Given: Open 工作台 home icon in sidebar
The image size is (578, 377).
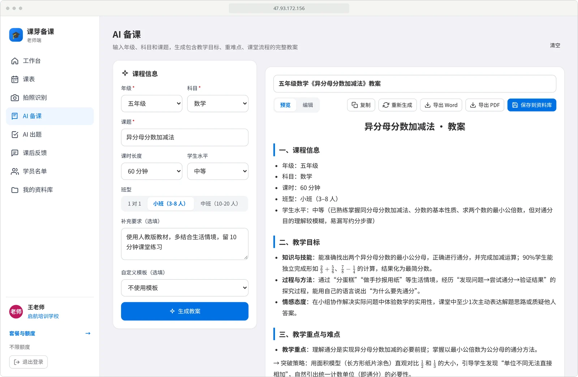Looking at the screenshot, I should pos(15,61).
